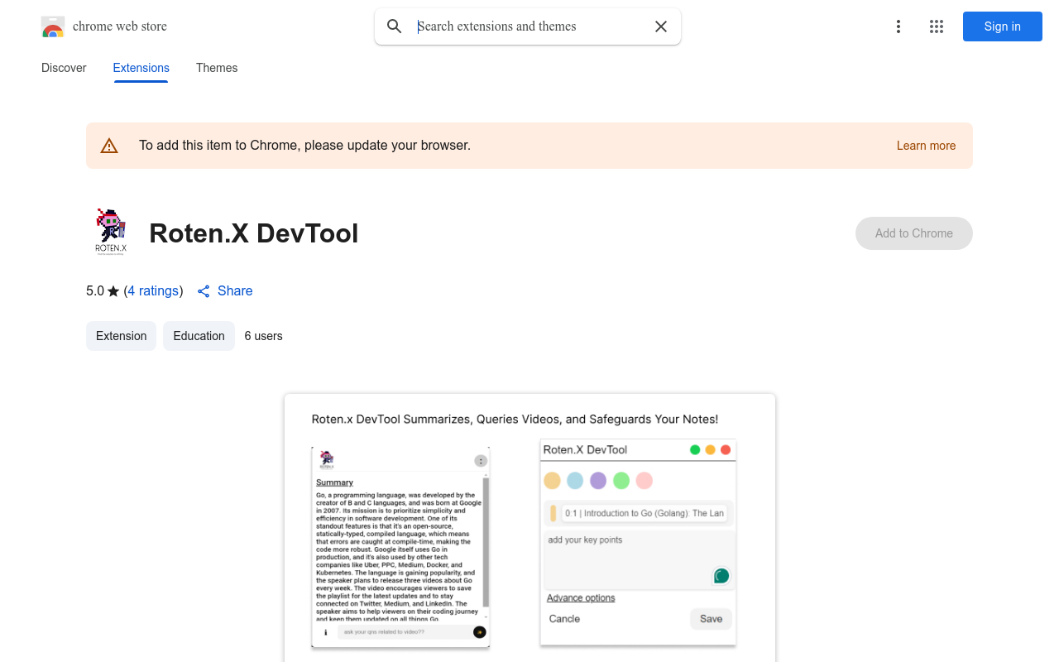Click the Roten.X extension logo
The width and height of the screenshot is (1059, 662).
(x=111, y=232)
